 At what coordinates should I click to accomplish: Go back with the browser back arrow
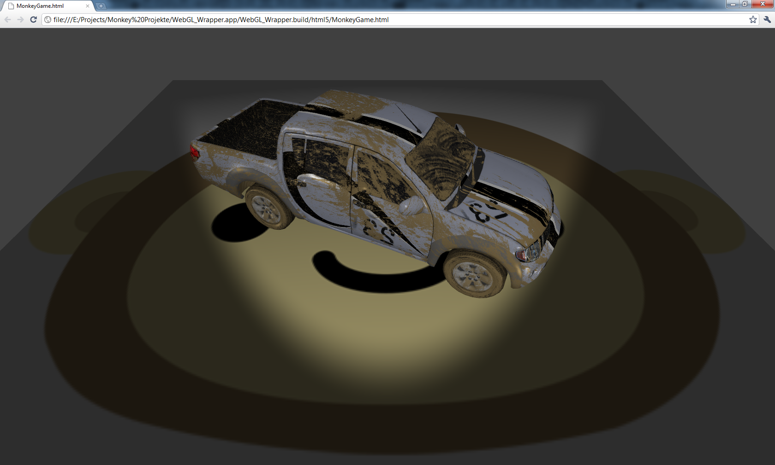click(7, 19)
